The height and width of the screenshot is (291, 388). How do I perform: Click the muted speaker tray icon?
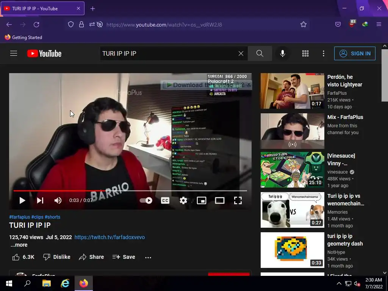pos(357,283)
